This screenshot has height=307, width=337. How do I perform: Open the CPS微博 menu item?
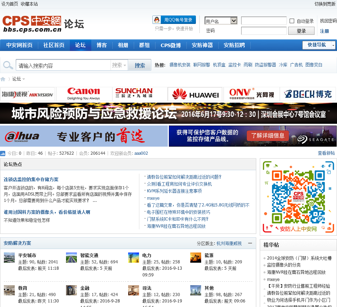[x=171, y=45]
